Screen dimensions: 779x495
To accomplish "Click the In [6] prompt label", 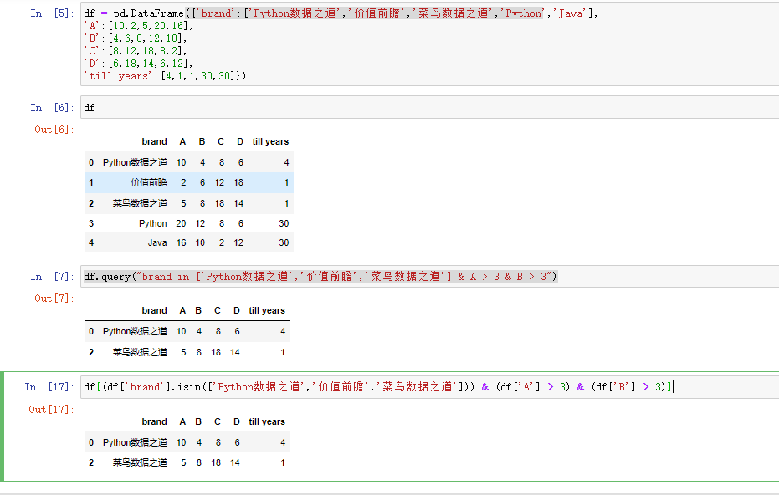I will point(52,108).
